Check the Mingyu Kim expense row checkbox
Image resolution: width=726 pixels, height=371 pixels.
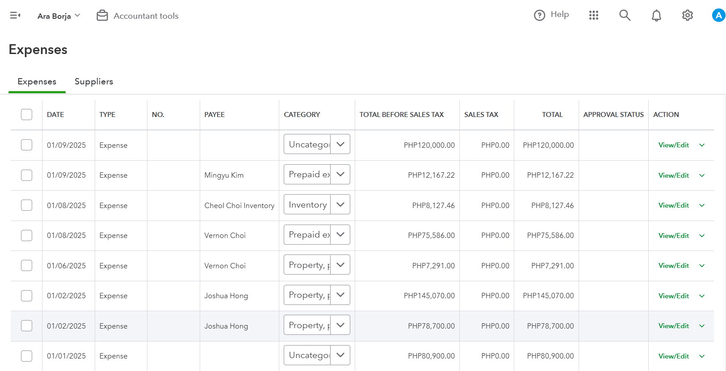click(27, 175)
